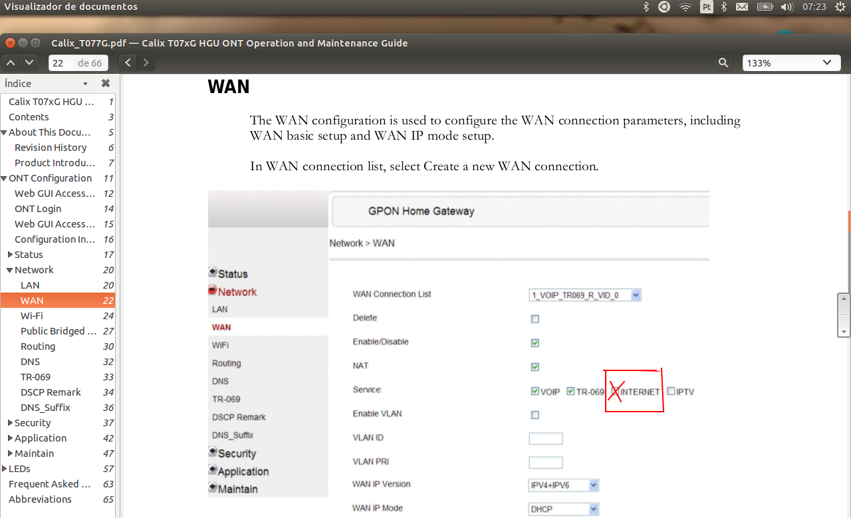Expand the LEDs tree node
Screen dimensions: 851x518
(4, 469)
